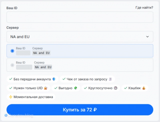Click NA and EU tag in first saved account
This screenshot has height=122, width=160.
[x=41, y=53]
